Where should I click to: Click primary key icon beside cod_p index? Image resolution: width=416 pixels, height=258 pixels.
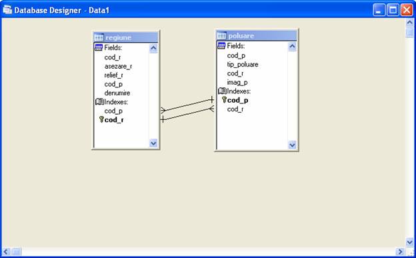coord(224,100)
